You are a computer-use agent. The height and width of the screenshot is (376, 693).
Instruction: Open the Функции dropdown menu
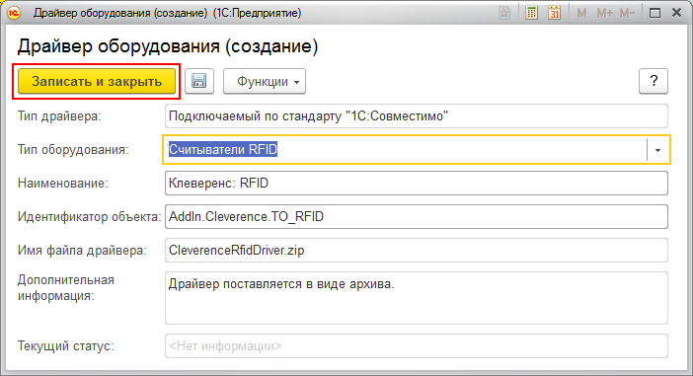point(265,81)
